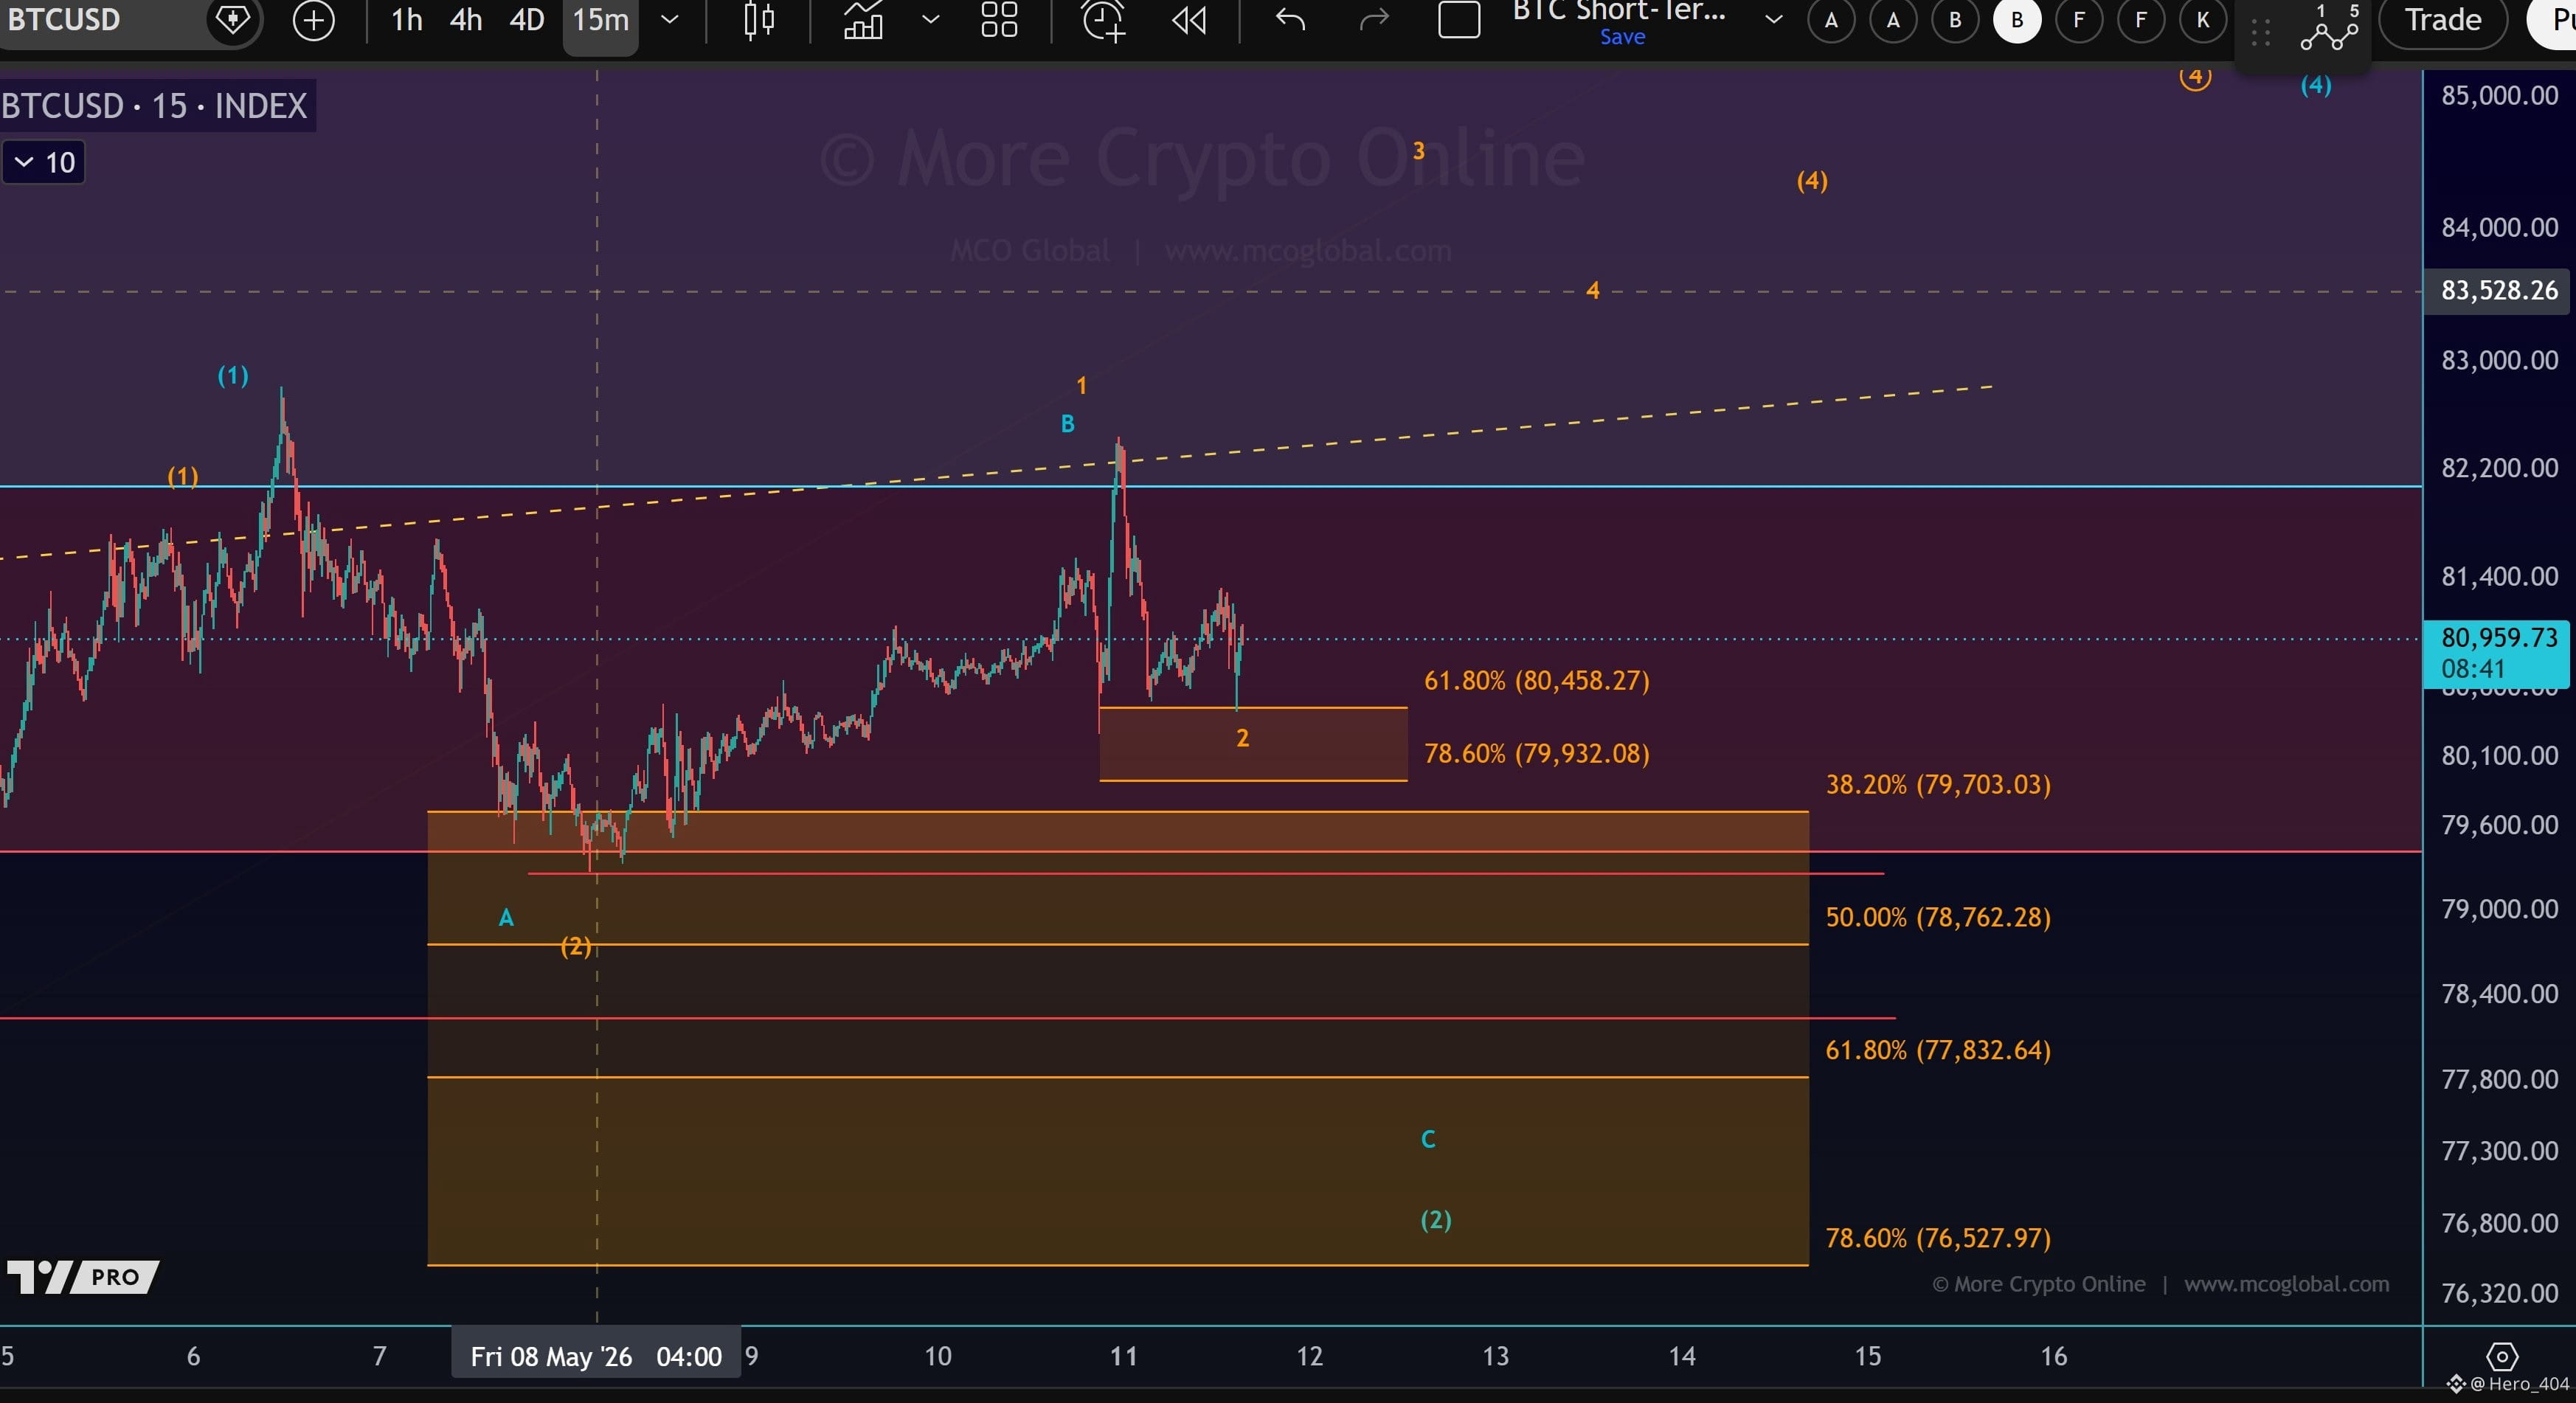Click the 76,320.00 price axis label
Viewport: 2576px width, 1403px height.
[2499, 1293]
